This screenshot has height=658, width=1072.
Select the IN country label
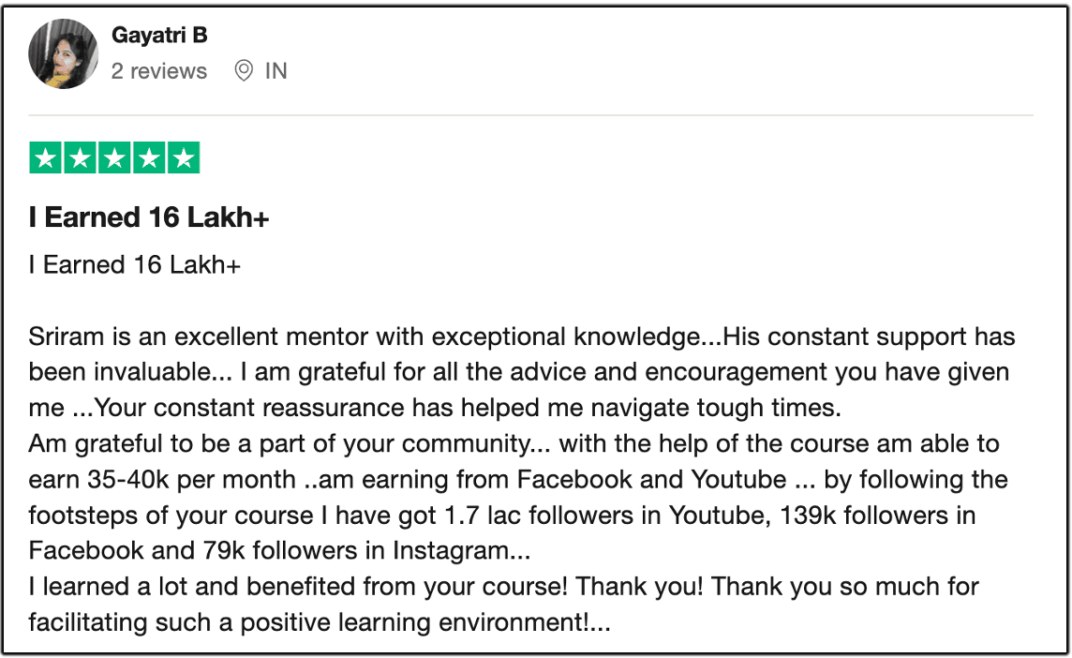point(275,71)
